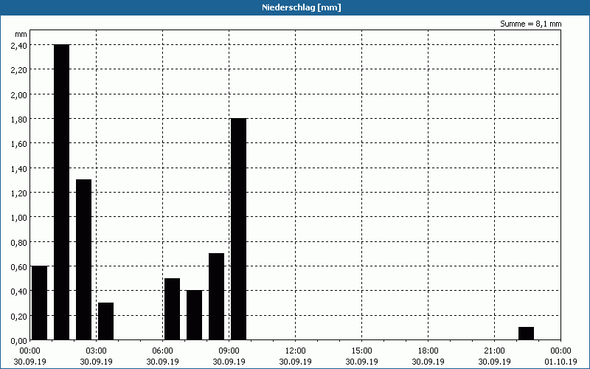Select the 0,20 y-axis label
Viewport: 590px width, 369px height.
coord(19,316)
